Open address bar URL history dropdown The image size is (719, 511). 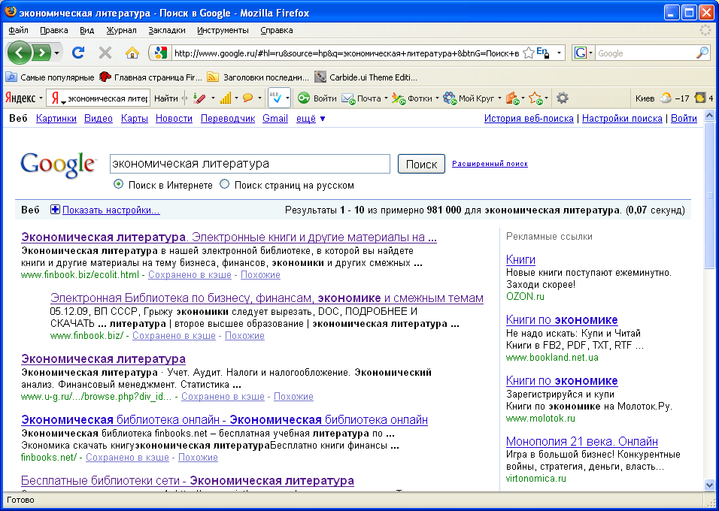559,53
